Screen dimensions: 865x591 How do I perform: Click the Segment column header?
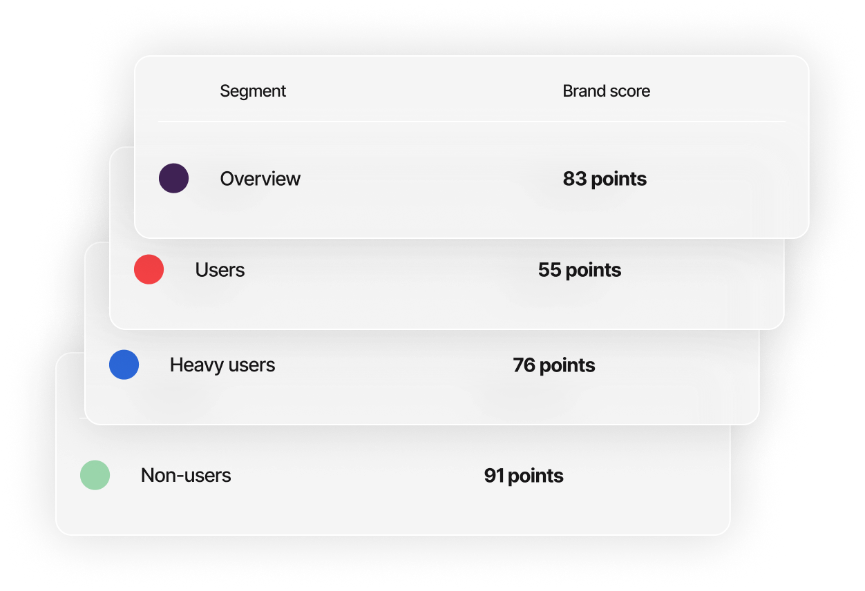[253, 91]
